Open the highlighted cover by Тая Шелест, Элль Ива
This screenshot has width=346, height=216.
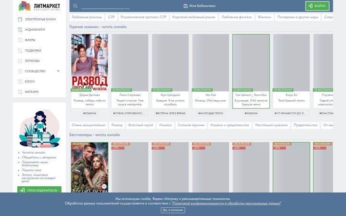[251, 62]
